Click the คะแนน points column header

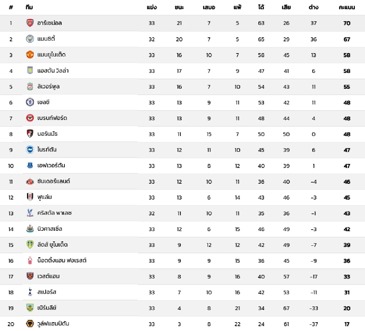point(347,7)
